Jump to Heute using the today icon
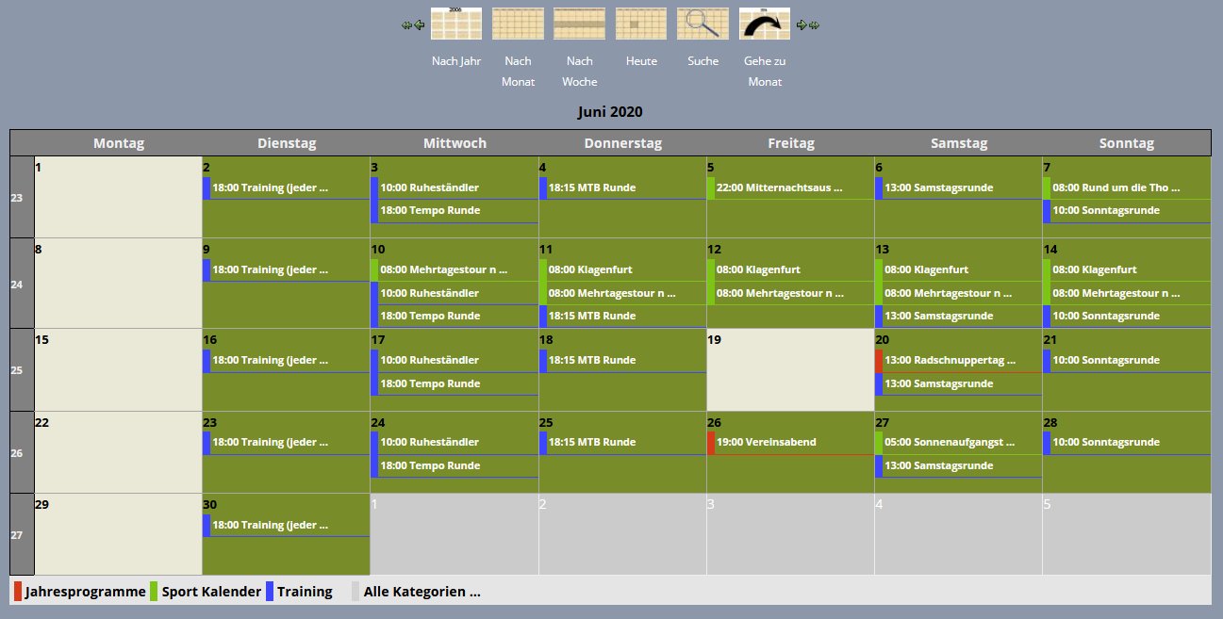 point(641,24)
